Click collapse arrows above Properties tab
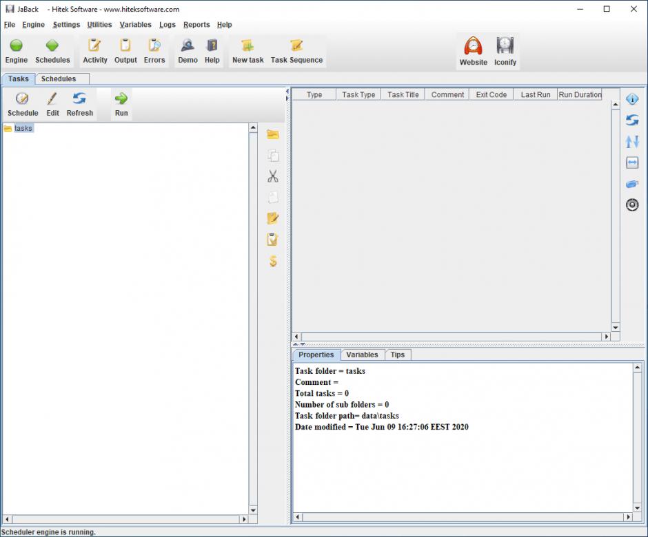The image size is (648, 537). [299, 344]
